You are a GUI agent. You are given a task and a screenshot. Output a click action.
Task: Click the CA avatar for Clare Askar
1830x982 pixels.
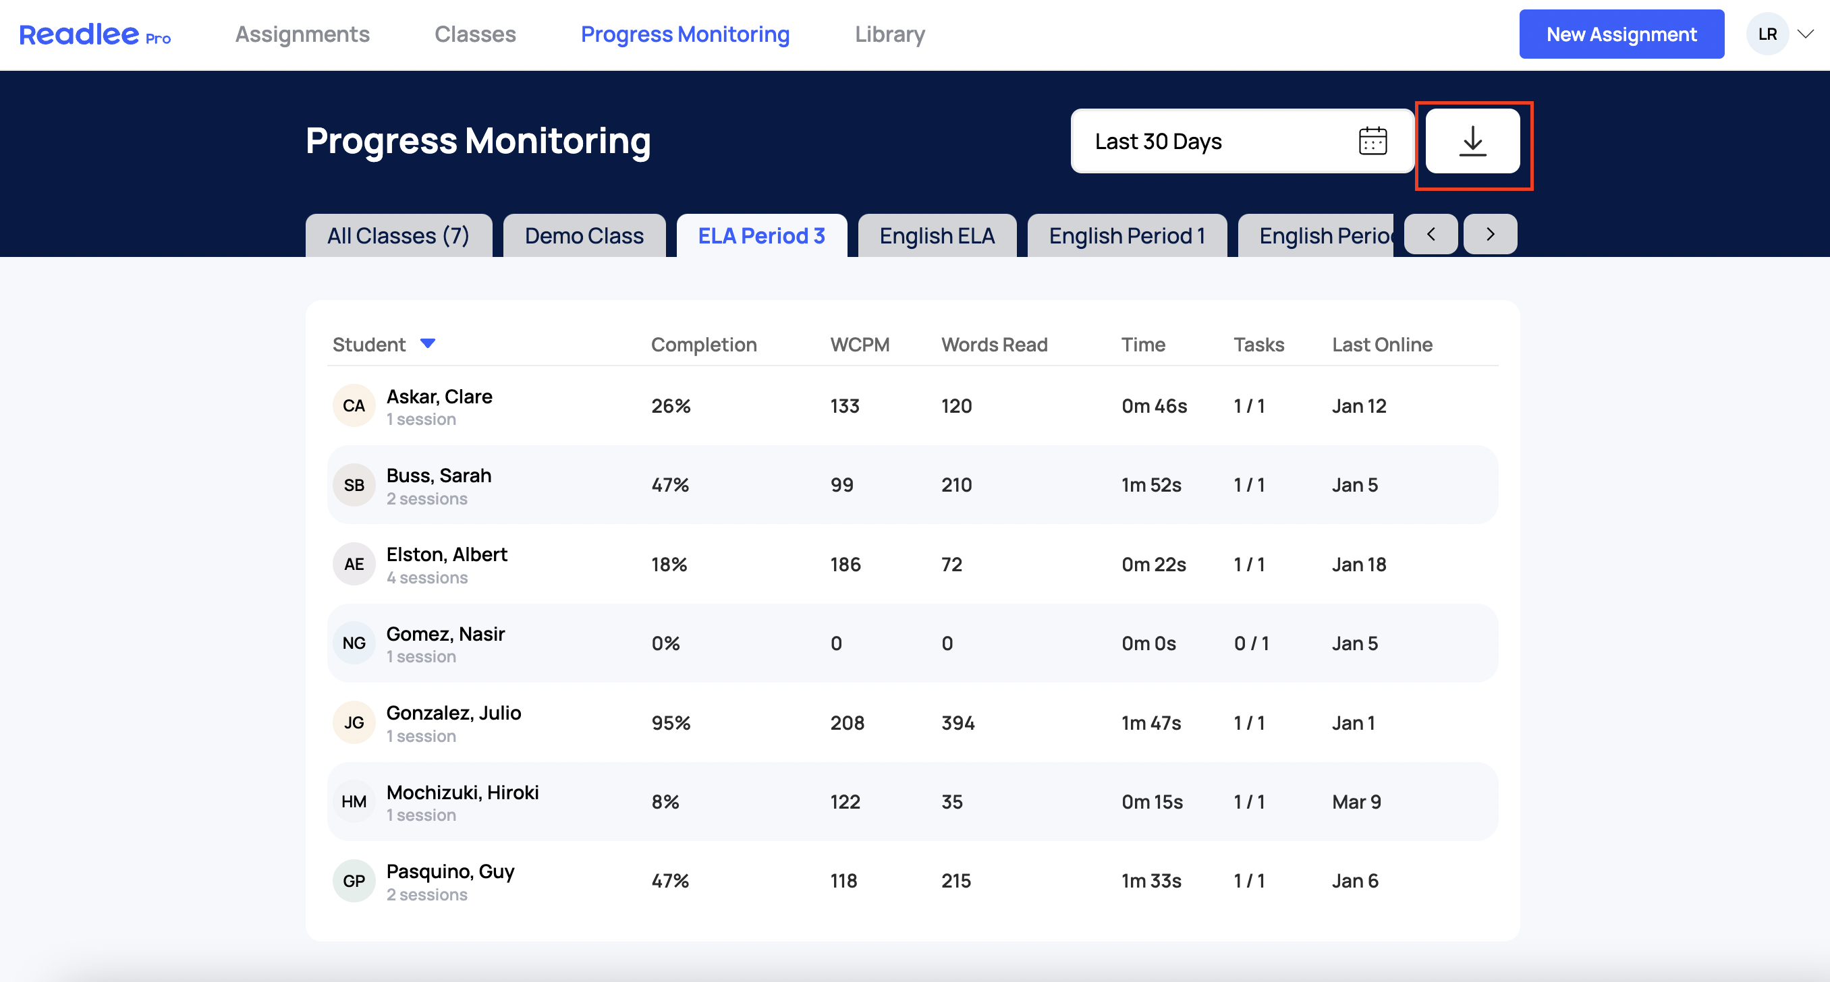(x=354, y=406)
